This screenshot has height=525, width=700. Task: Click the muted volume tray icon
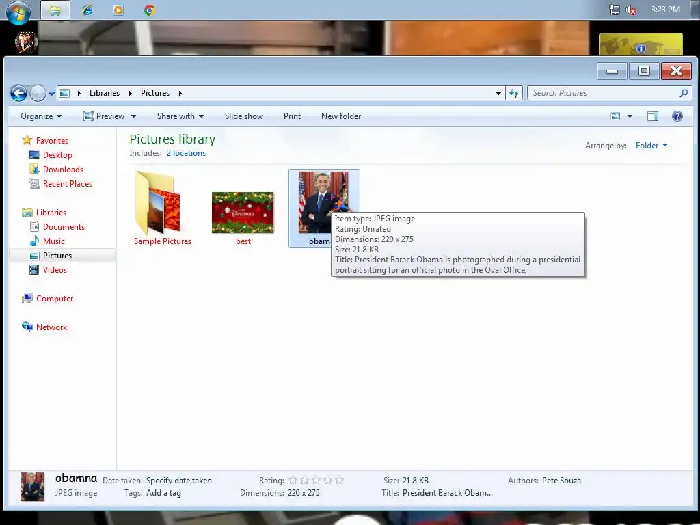point(631,10)
